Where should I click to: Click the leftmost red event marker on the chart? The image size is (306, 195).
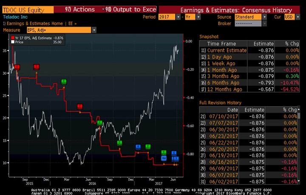[17, 67]
